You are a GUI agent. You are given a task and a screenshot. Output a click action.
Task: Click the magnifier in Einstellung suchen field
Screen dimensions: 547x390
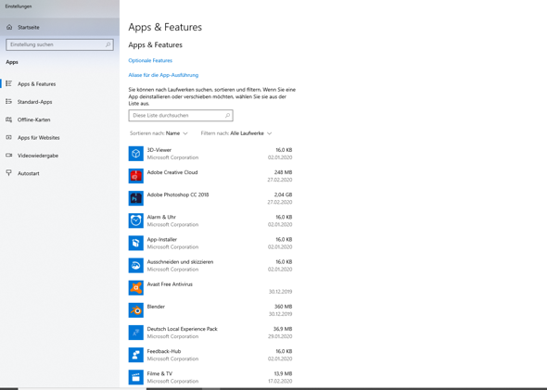(x=108, y=44)
